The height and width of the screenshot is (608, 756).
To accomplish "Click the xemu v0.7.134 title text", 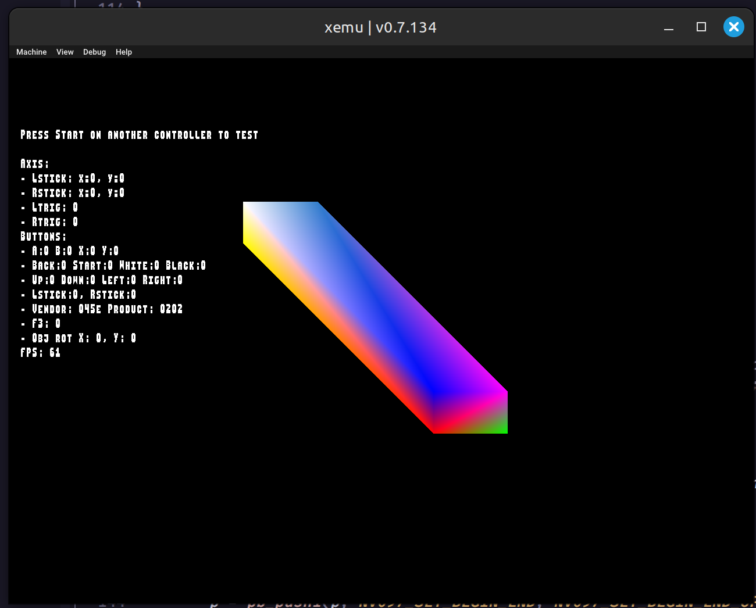I will coord(380,27).
